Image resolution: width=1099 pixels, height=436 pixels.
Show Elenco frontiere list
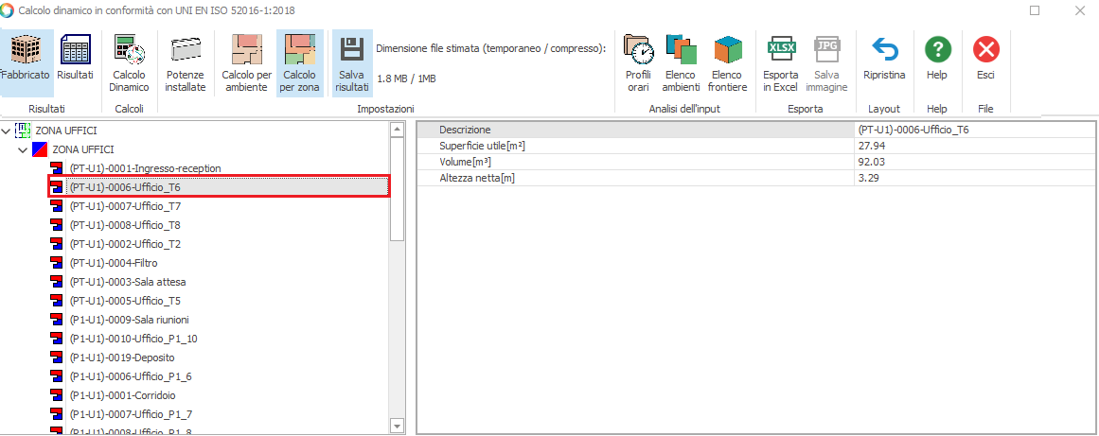(x=728, y=62)
